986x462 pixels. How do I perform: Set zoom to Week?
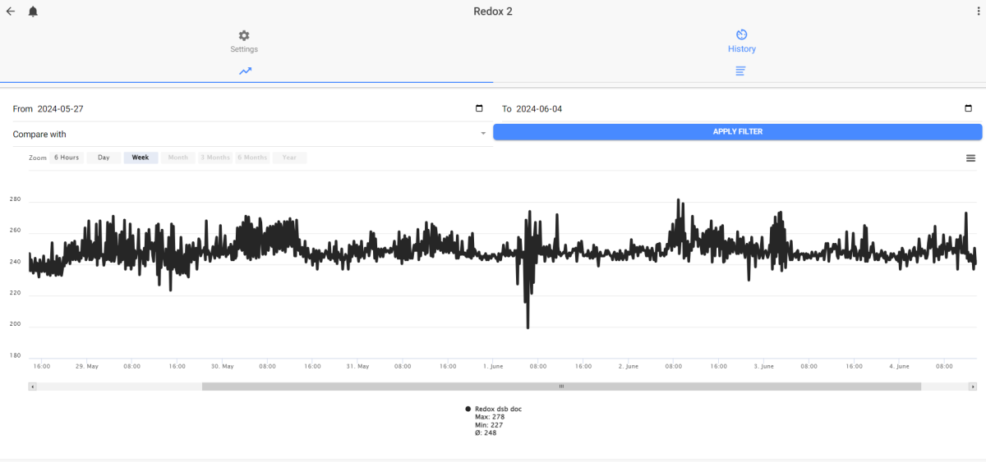[141, 158]
